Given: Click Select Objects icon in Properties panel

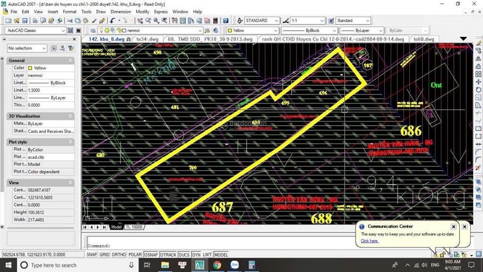Looking at the screenshot, I should (62, 48).
